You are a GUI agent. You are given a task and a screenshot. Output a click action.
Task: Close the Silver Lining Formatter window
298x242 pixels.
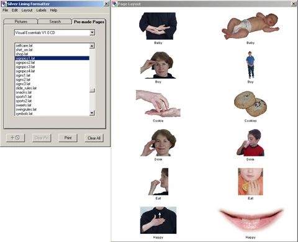coord(106,4)
